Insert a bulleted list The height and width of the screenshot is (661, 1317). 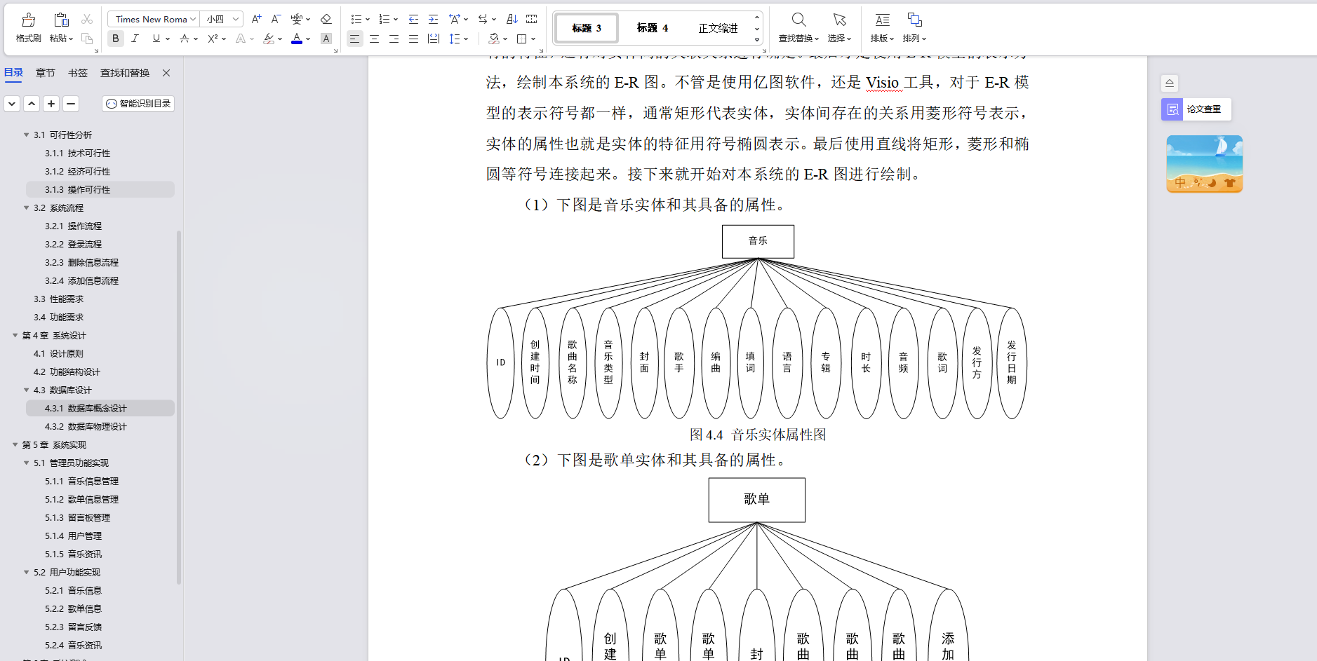[356, 19]
